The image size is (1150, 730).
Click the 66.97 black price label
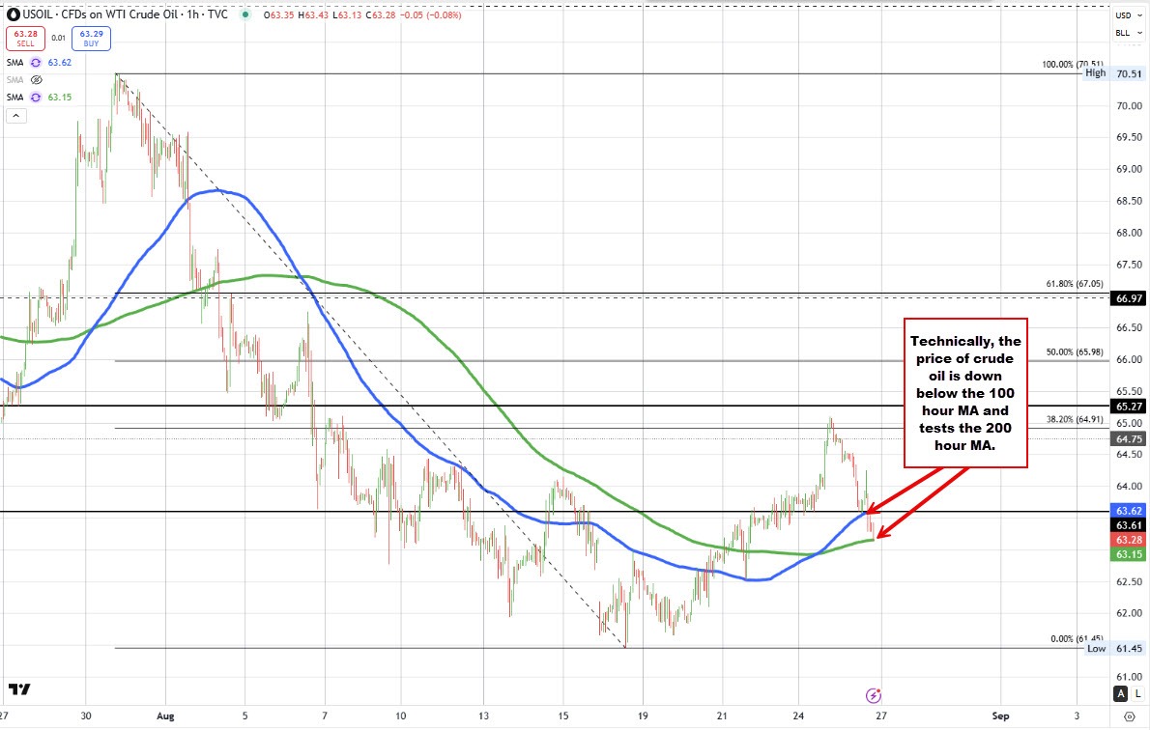coord(1130,298)
